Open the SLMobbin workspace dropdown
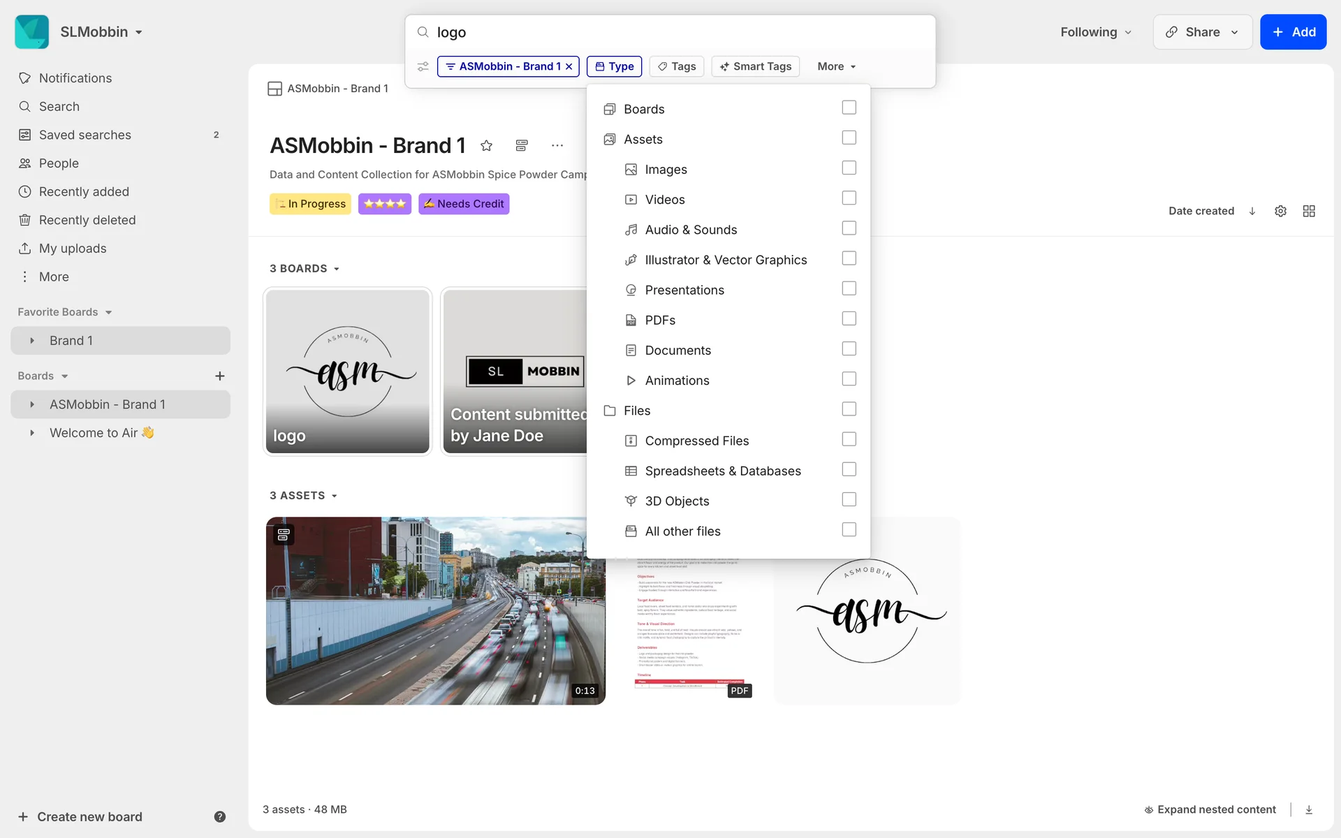This screenshot has width=1341, height=838. pos(101,32)
